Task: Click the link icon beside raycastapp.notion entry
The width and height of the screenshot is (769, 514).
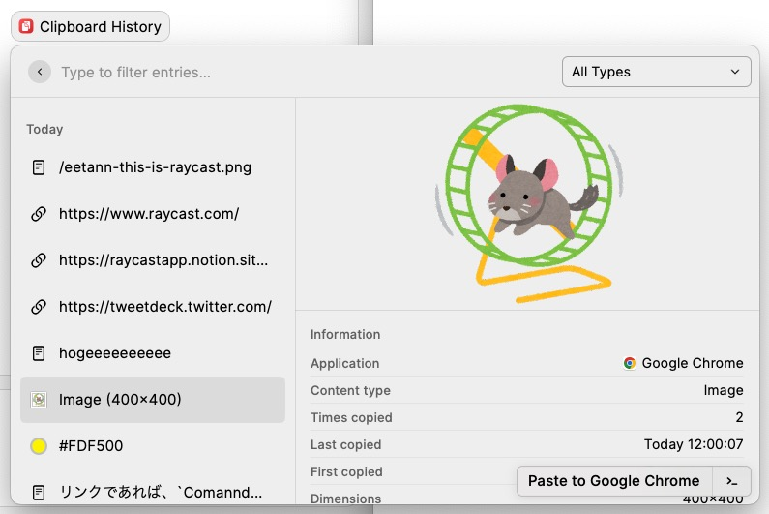Action: point(39,260)
